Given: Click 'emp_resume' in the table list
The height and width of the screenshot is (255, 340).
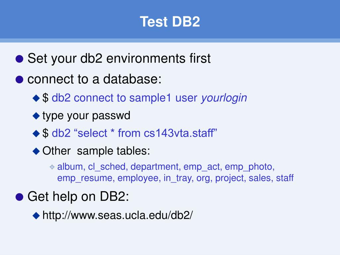Looking at the screenshot, I should (85, 178).
